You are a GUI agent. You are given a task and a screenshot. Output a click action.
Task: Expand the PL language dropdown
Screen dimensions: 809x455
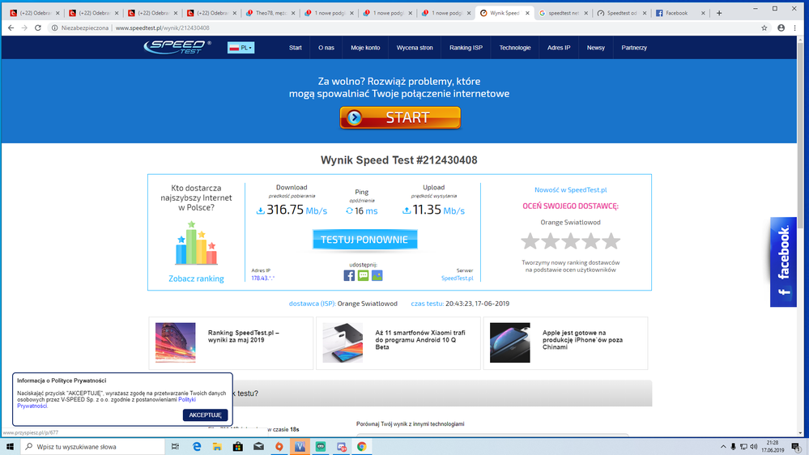241,48
